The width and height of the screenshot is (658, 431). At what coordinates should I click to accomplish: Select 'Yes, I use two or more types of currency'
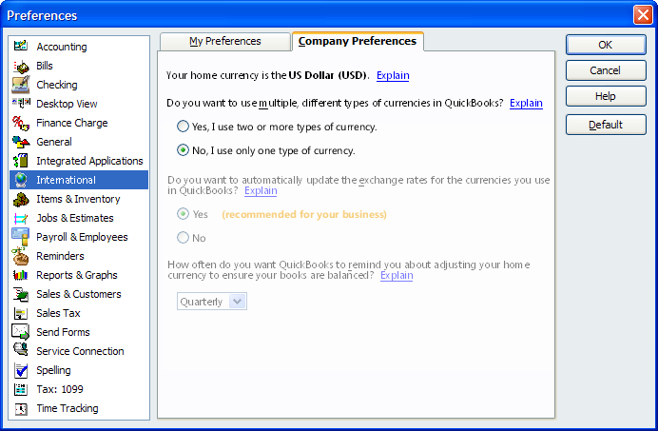tap(183, 127)
